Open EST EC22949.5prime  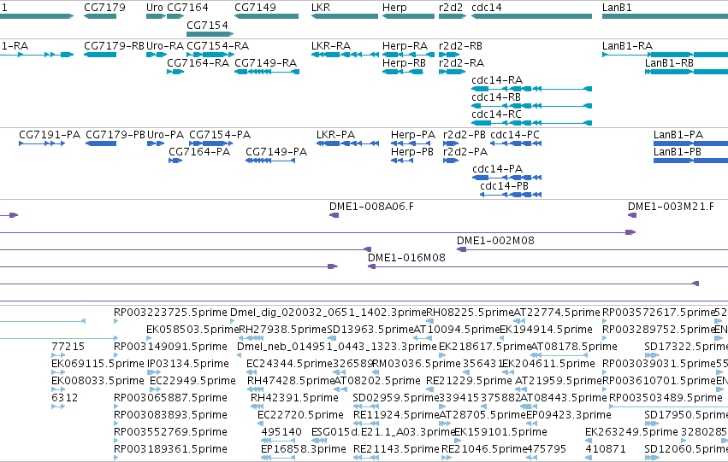click(x=155, y=389)
